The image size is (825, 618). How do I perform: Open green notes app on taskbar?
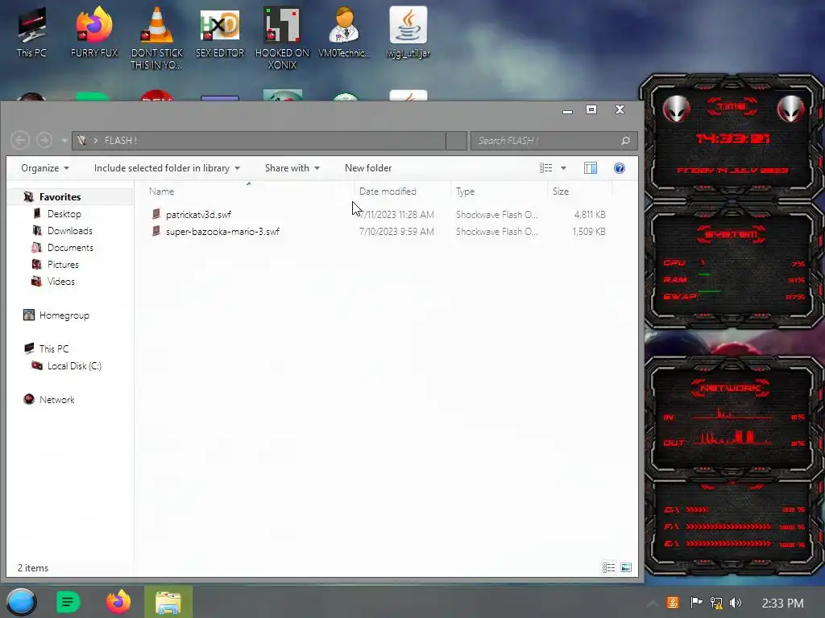pyautogui.click(x=68, y=602)
